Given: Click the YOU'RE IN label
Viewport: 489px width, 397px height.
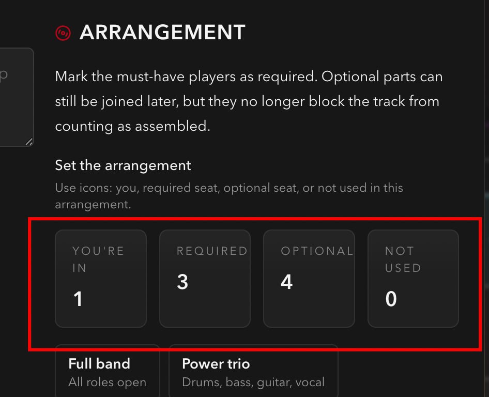Looking at the screenshot, I should click(x=98, y=259).
